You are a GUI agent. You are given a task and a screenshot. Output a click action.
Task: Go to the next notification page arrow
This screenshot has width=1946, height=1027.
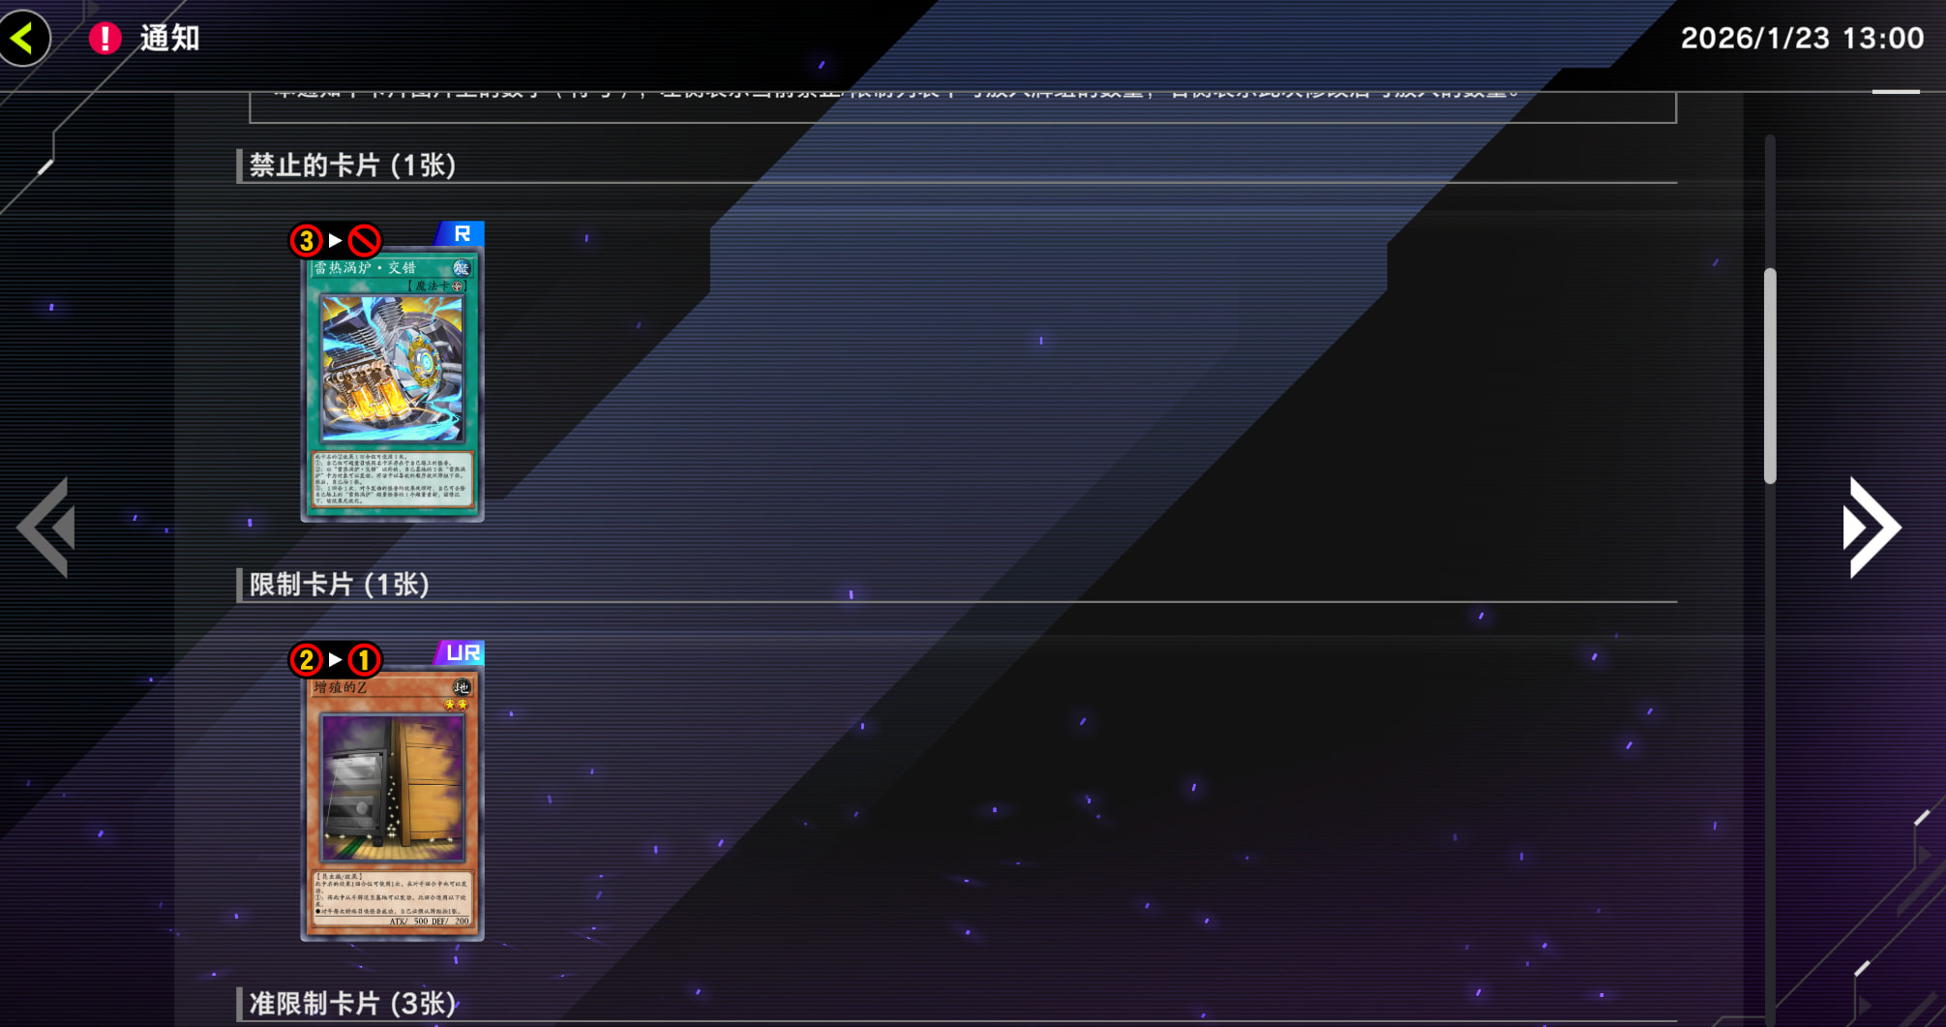coord(1871,528)
